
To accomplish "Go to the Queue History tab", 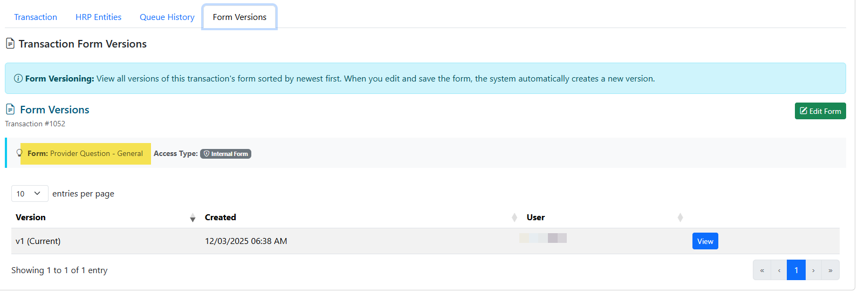I will click(167, 17).
